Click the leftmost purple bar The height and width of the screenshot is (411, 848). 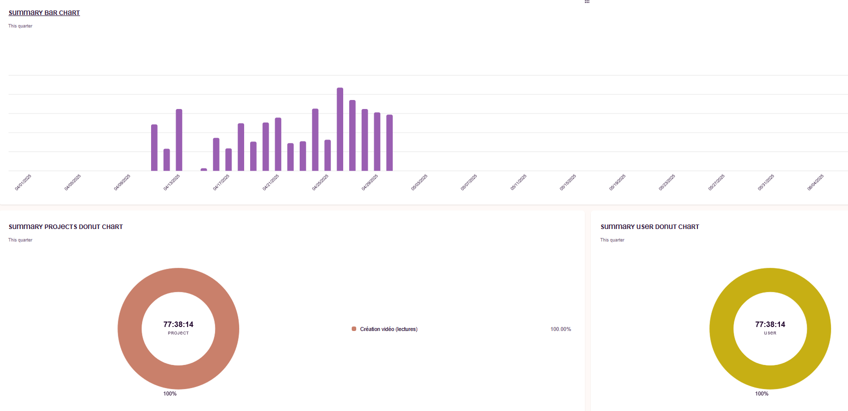pyautogui.click(x=154, y=147)
